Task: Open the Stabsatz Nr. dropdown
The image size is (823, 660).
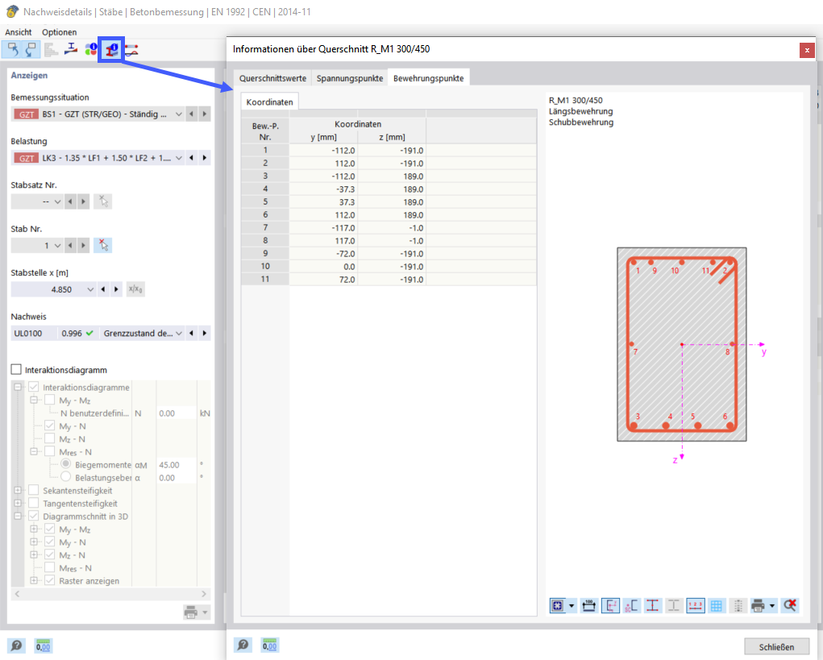Action: pos(57,201)
